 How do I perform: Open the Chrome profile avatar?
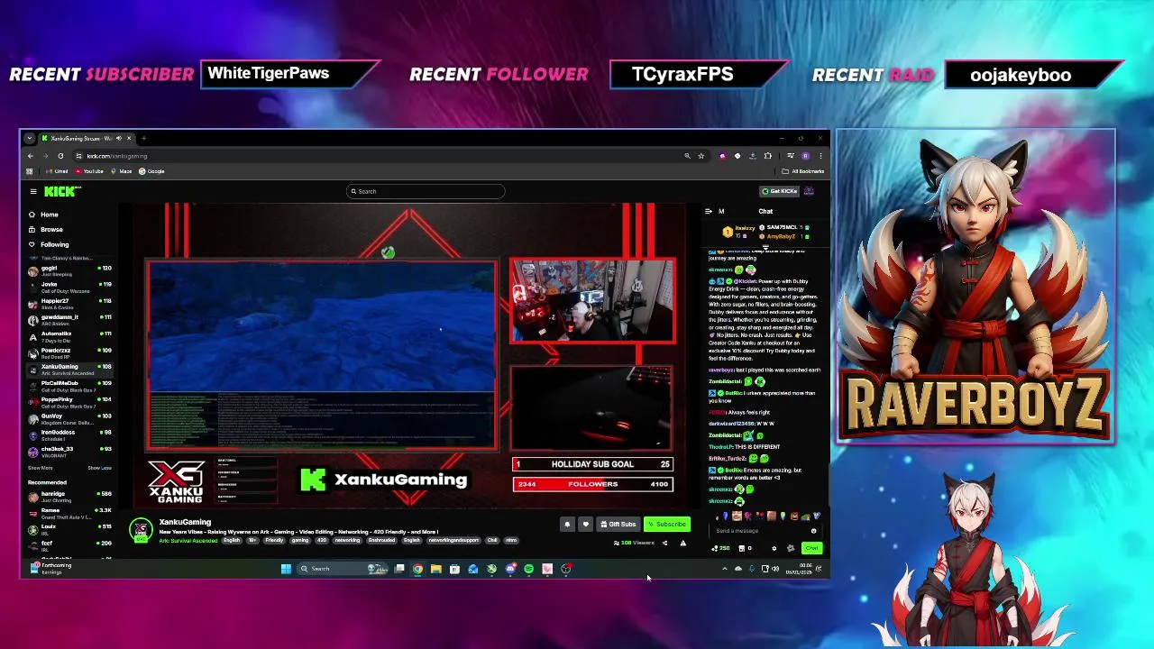click(805, 156)
